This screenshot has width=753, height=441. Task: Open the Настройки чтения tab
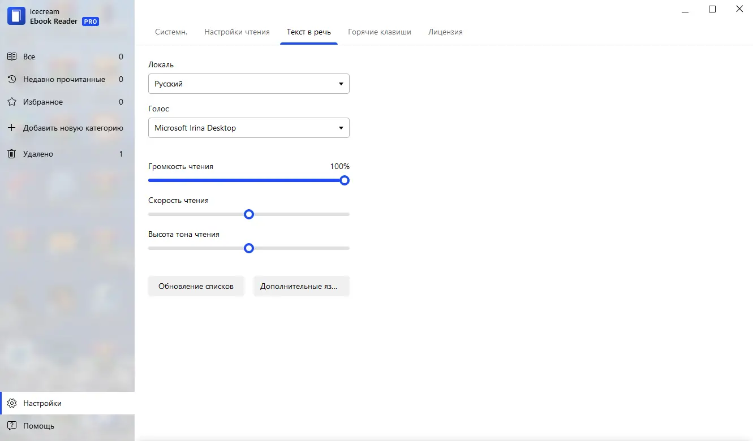point(237,32)
